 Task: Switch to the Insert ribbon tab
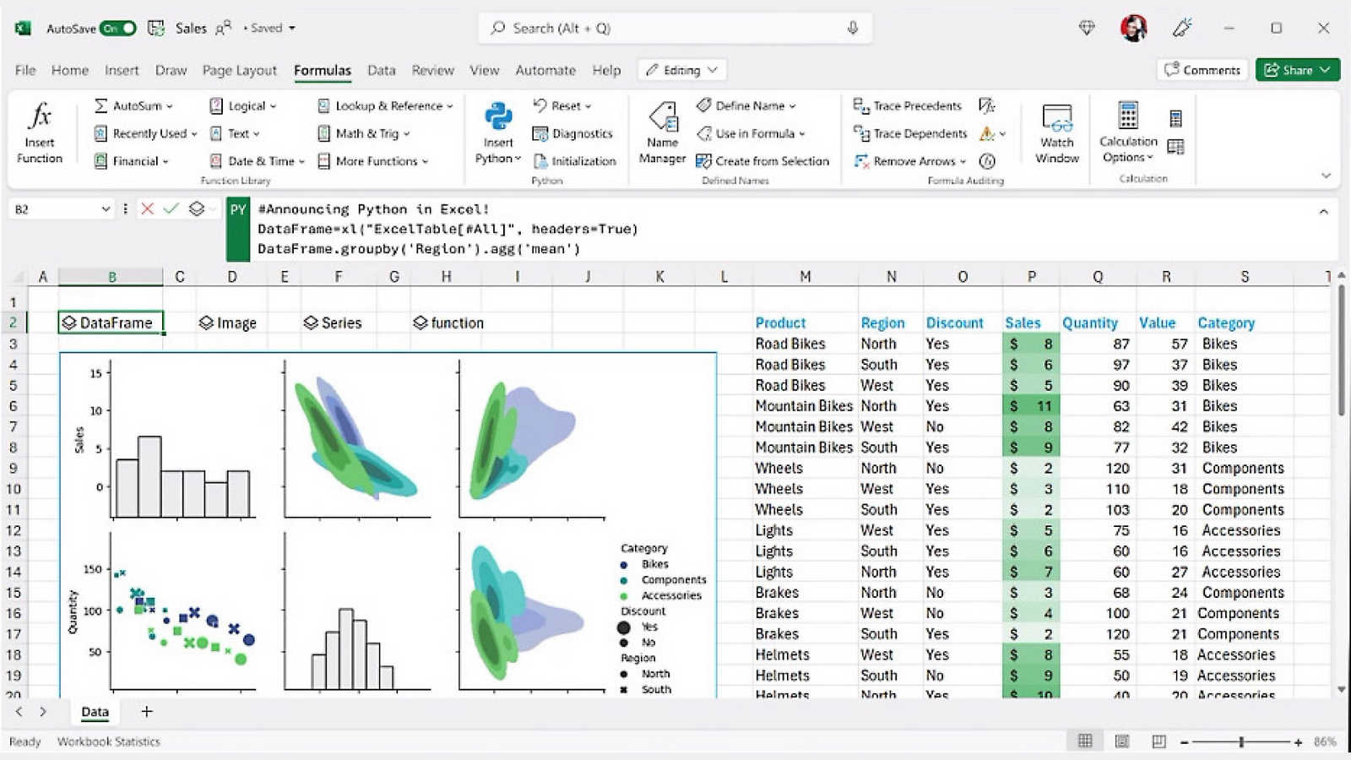[x=122, y=70]
